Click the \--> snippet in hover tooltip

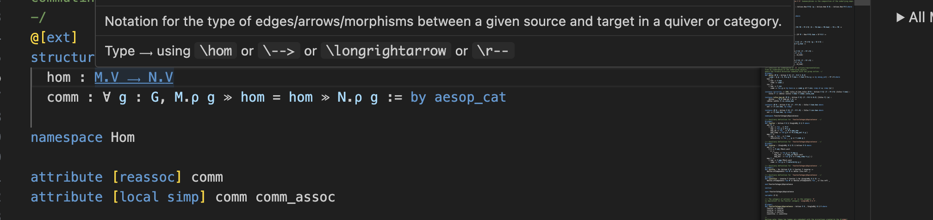coord(279,51)
